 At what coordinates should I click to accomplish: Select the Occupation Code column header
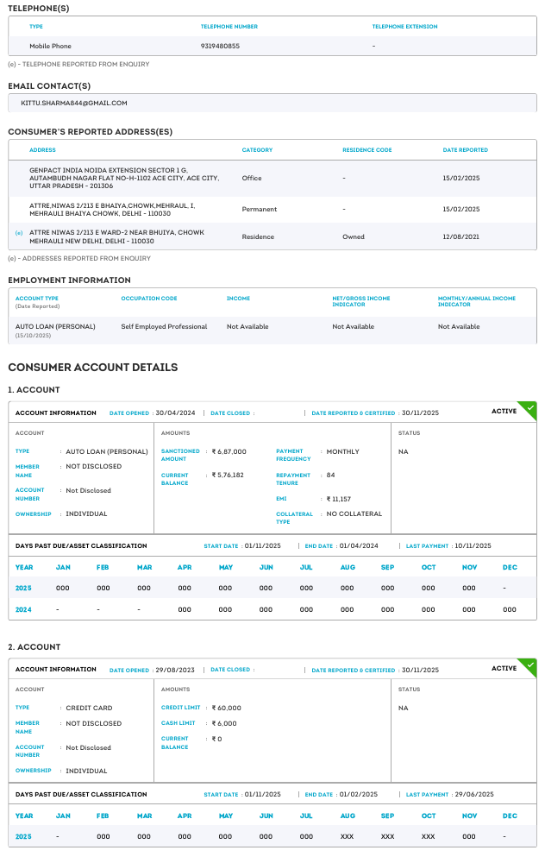149,299
